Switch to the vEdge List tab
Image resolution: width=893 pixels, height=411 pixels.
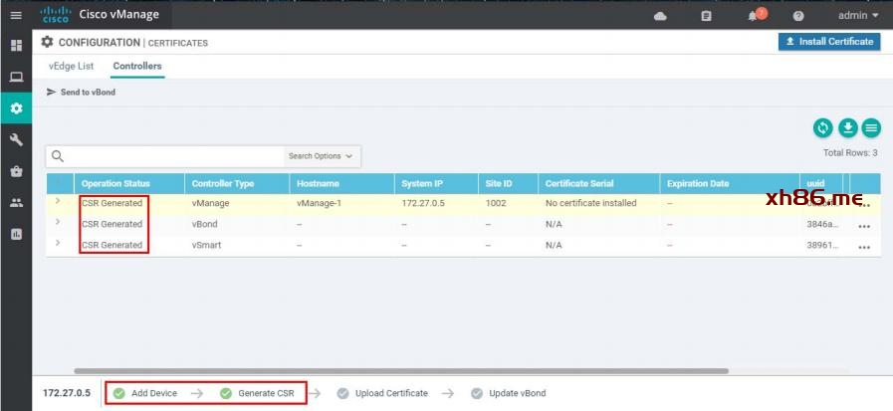(71, 66)
